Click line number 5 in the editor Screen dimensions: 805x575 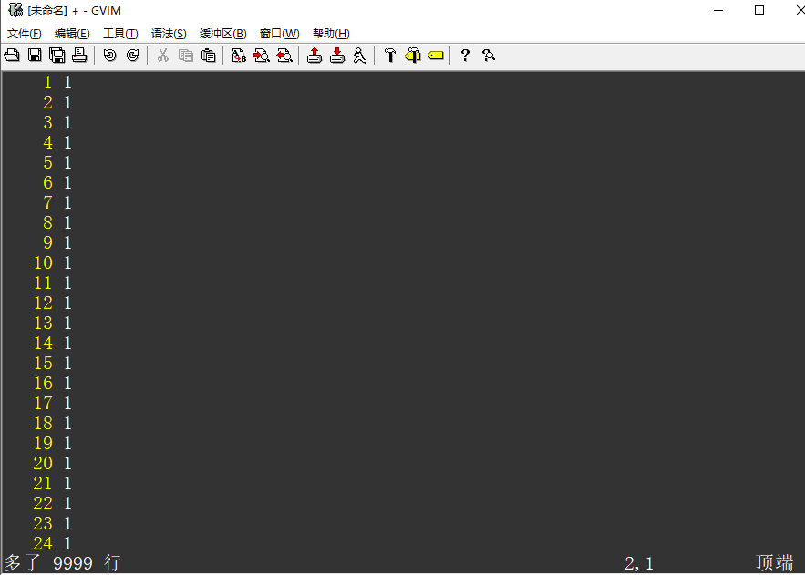click(x=47, y=162)
